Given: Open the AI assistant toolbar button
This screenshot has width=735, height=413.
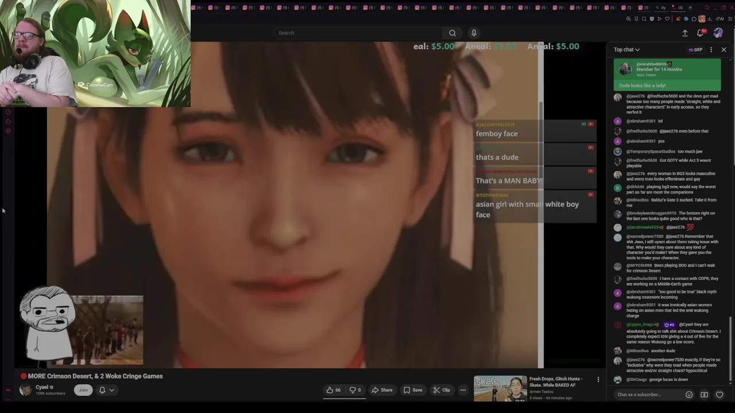Looking at the screenshot, I should pos(719,19).
